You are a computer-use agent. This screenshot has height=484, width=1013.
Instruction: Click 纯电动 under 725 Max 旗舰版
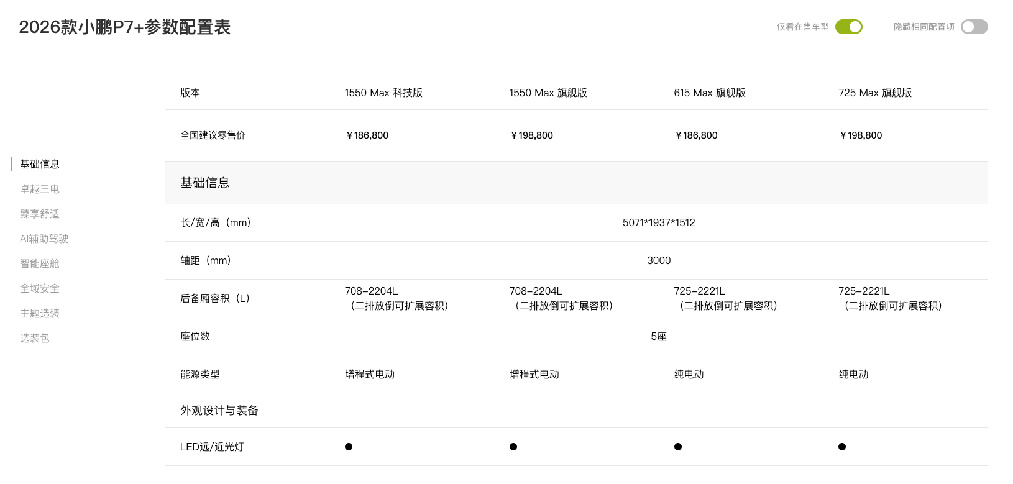tap(854, 374)
